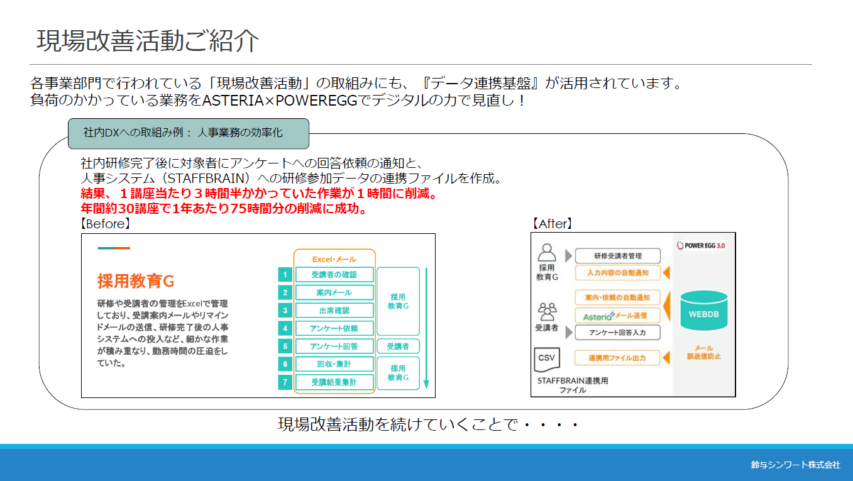Viewport: 853px width, 481px height.
Task: Click the 社内DXへの取組み例 label tab
Action: [189, 133]
